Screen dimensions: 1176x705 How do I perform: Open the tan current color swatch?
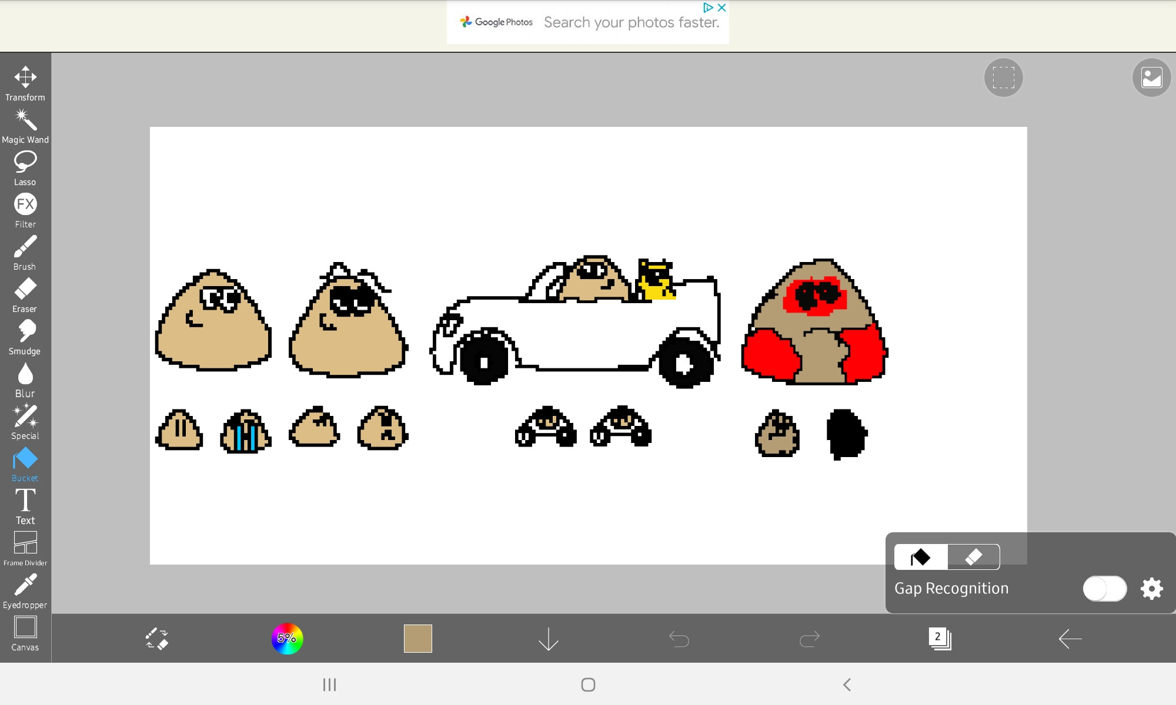tap(418, 639)
